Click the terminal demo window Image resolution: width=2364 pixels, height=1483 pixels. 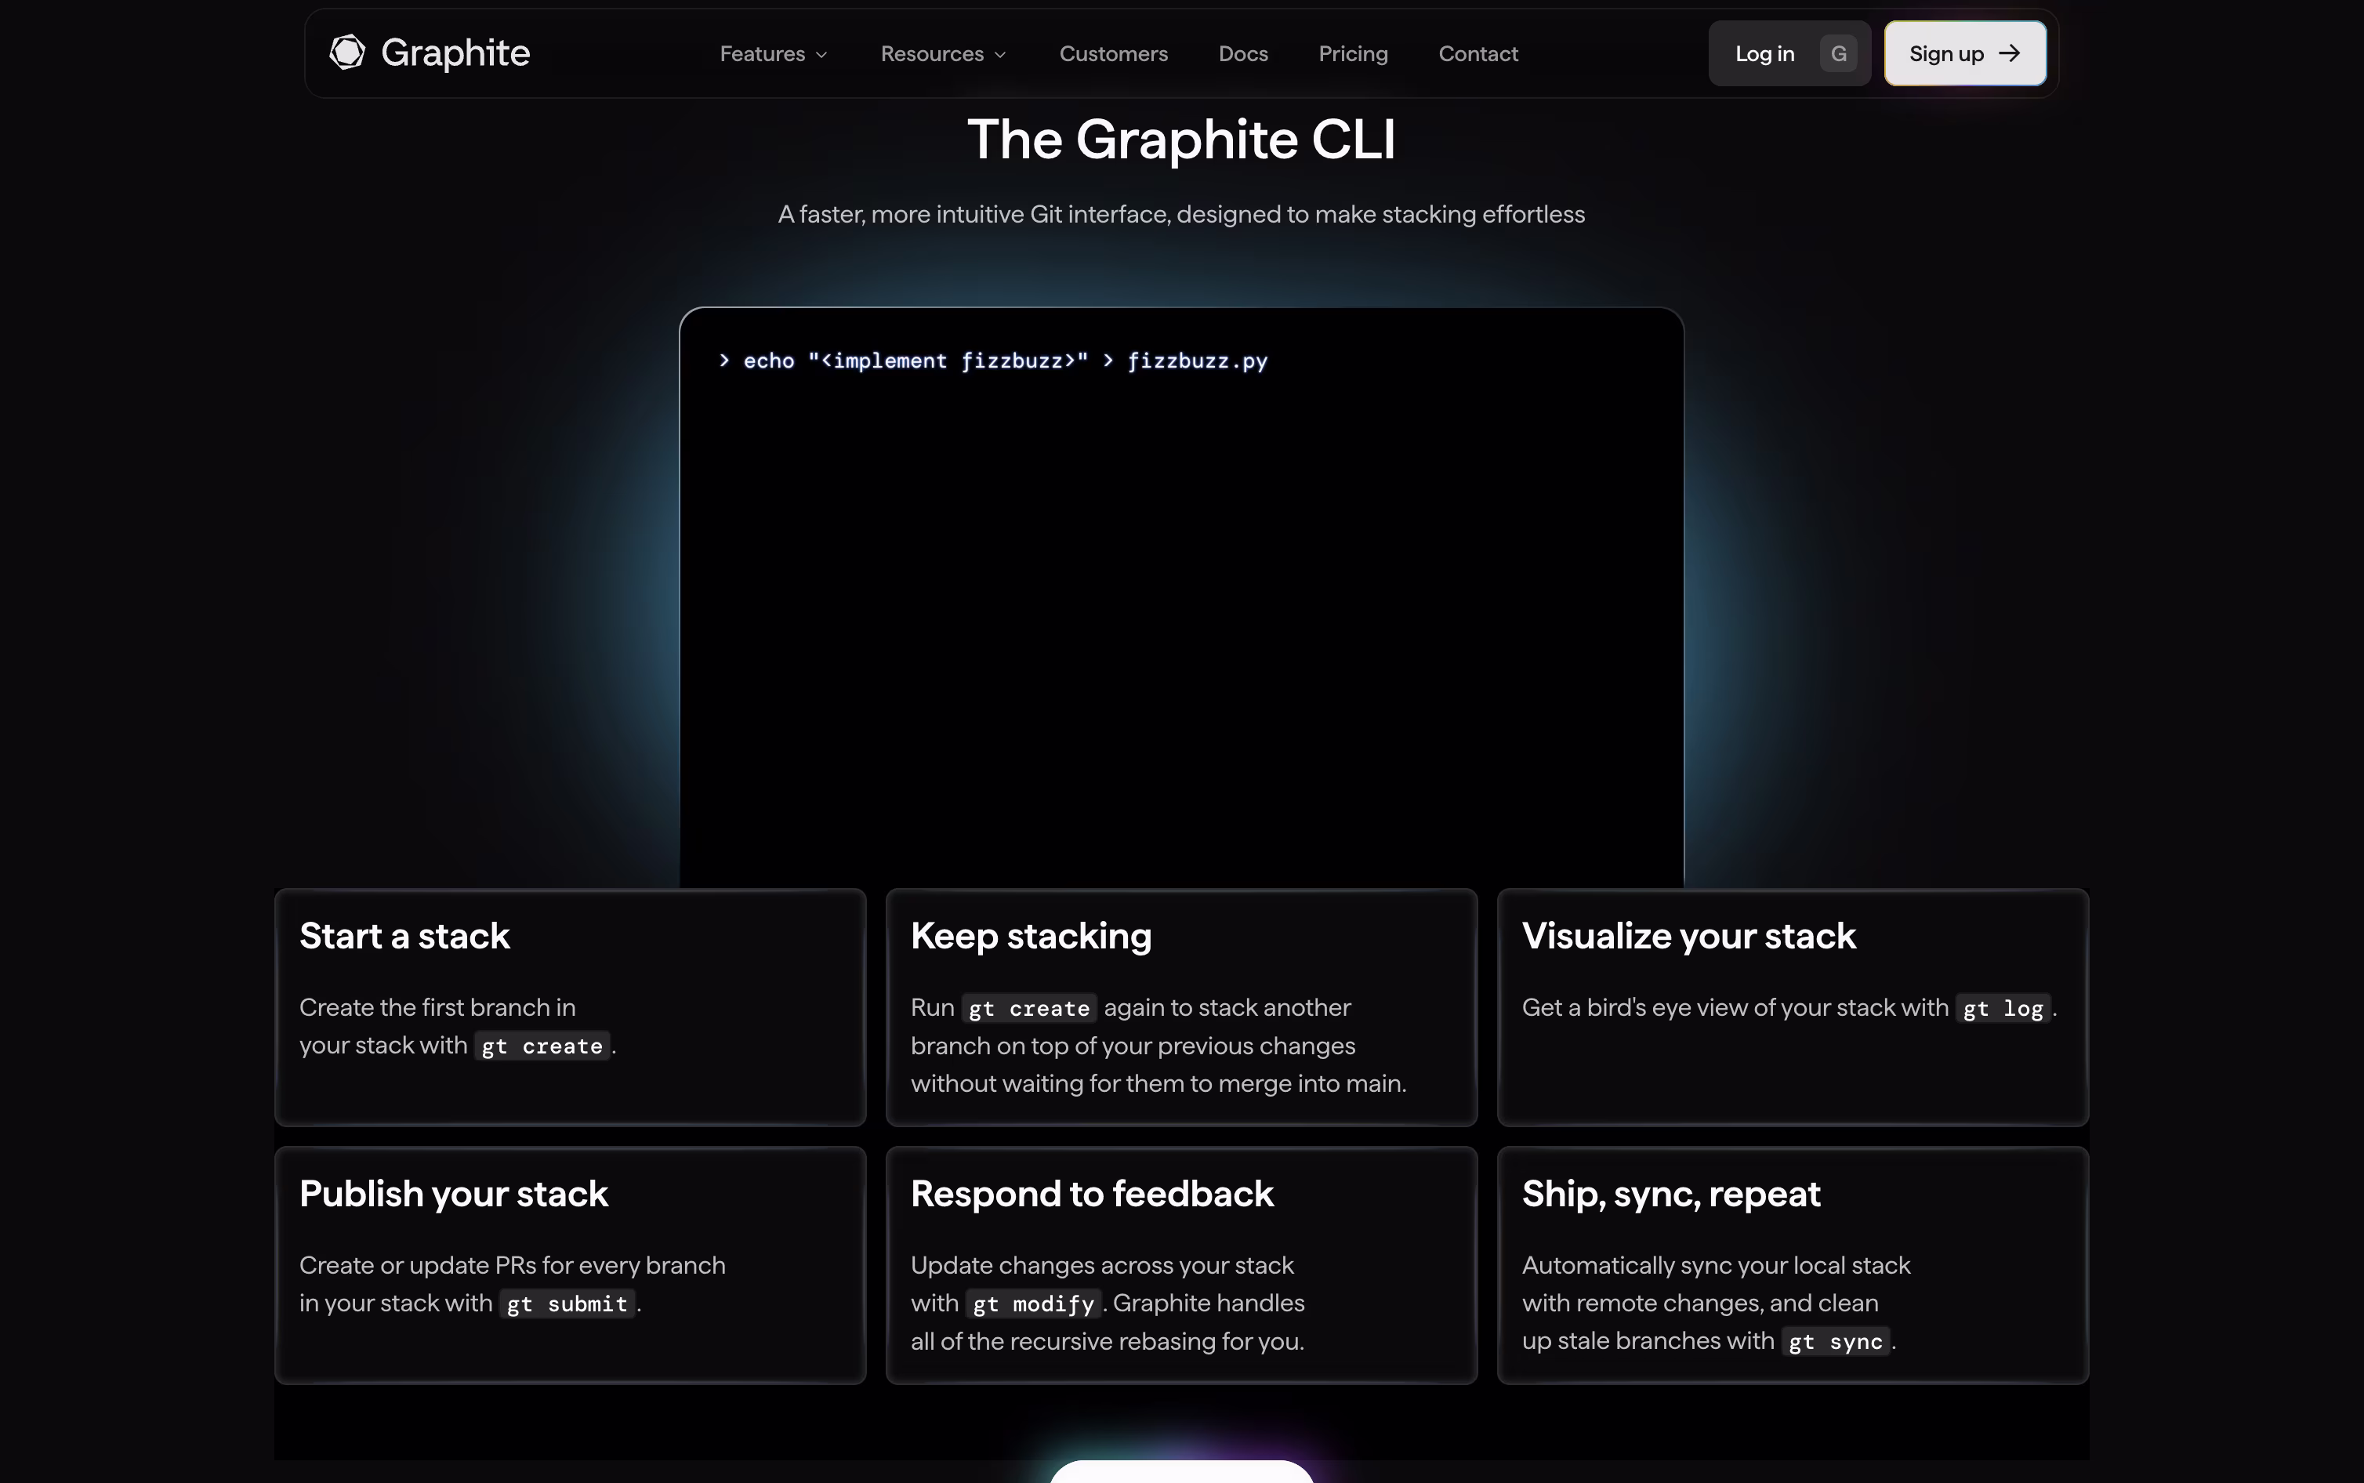click(1181, 597)
